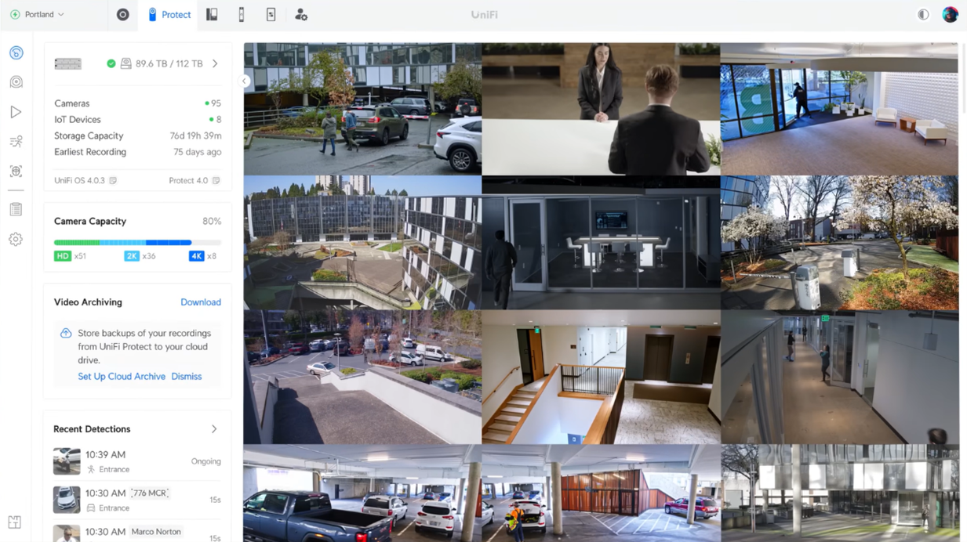The height and width of the screenshot is (542, 967).
Task: Toggle the dark/light theme icon
Action: 923,15
